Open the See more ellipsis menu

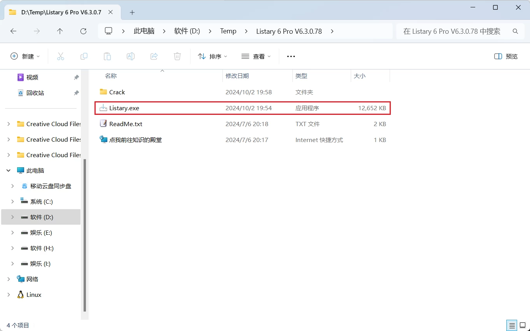(x=291, y=56)
